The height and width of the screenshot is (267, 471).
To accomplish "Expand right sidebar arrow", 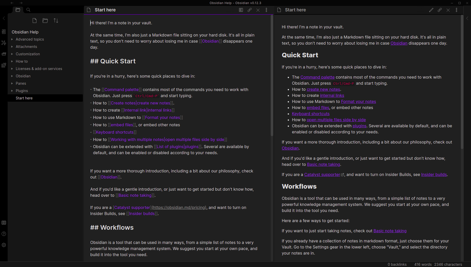I will pos(467,18).
